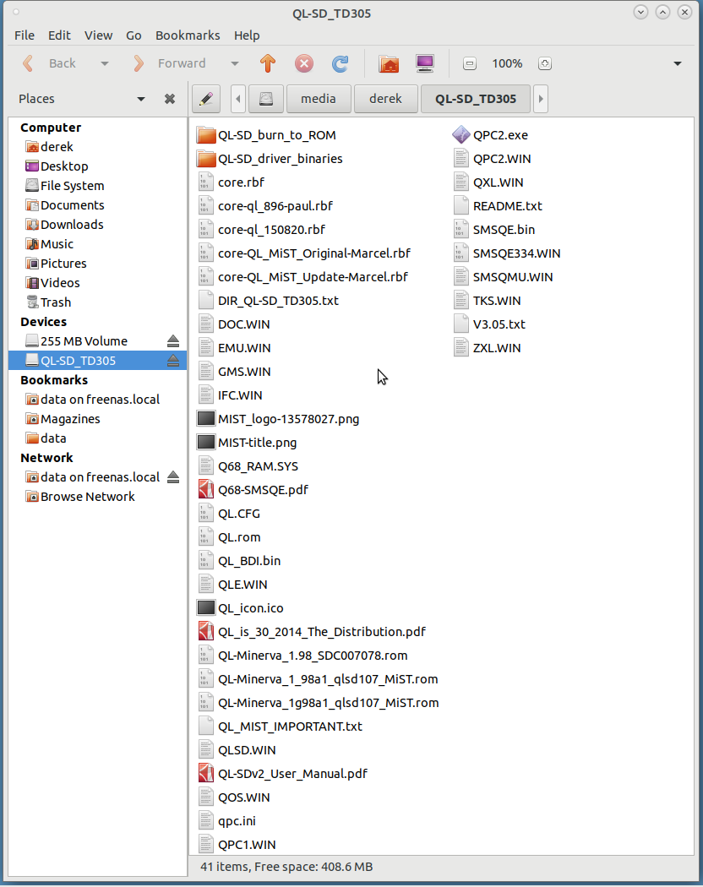Open the Computer location from toolbar
The image size is (703, 887).
[x=424, y=63]
